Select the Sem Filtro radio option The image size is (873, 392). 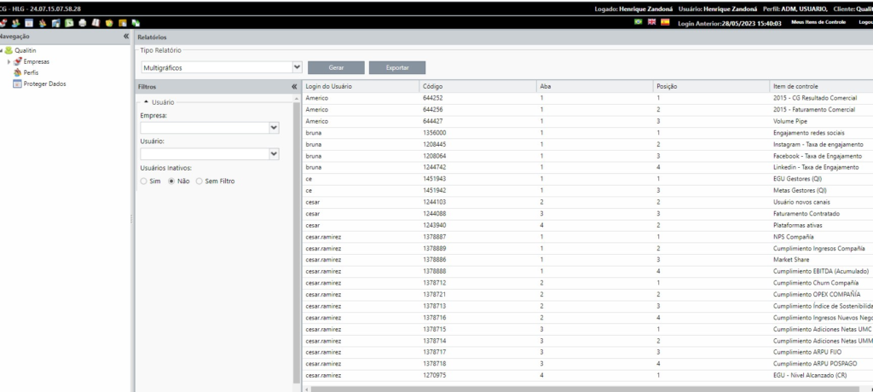click(x=199, y=181)
